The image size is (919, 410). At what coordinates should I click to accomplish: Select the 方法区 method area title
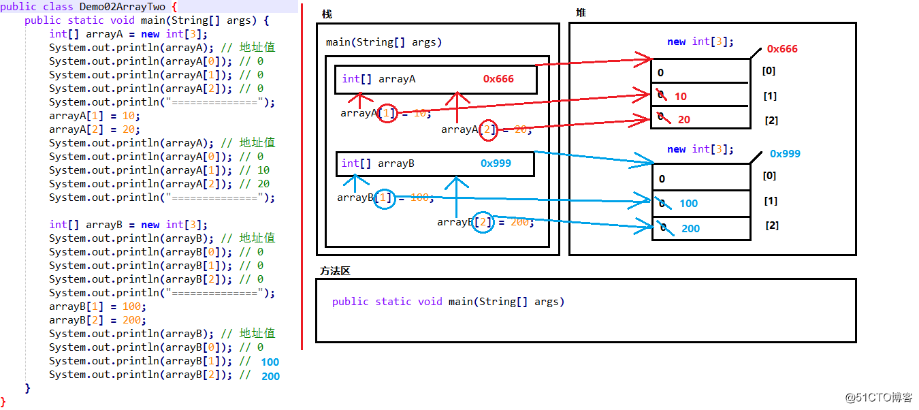point(335,271)
